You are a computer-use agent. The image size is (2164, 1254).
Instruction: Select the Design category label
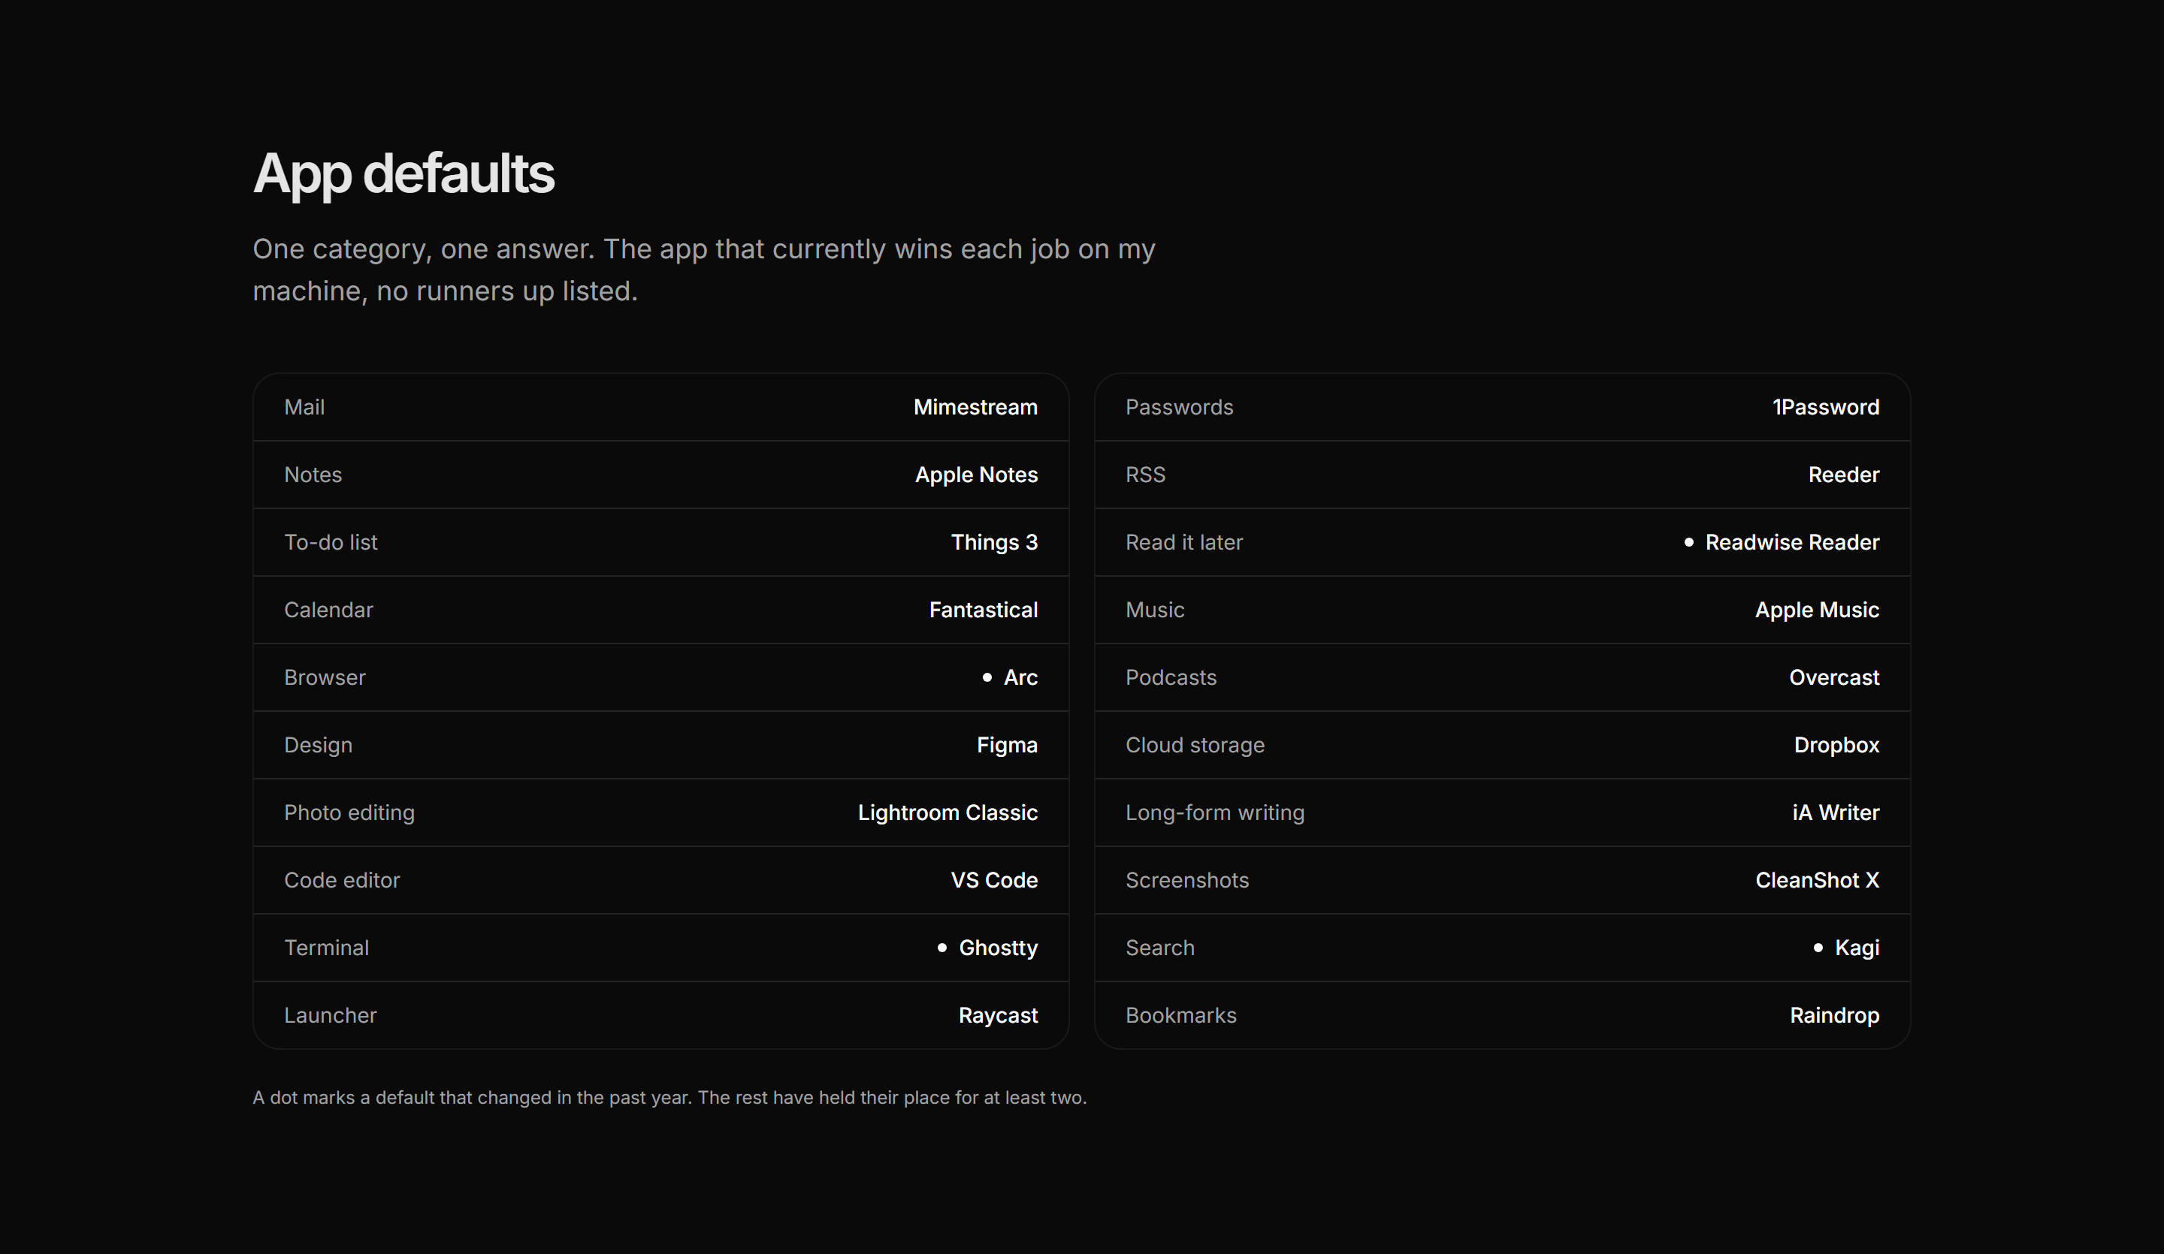[318, 745]
